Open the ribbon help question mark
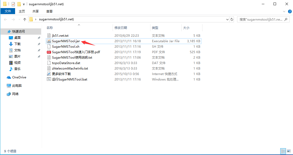293x155 pixels. [x=289, y=11]
